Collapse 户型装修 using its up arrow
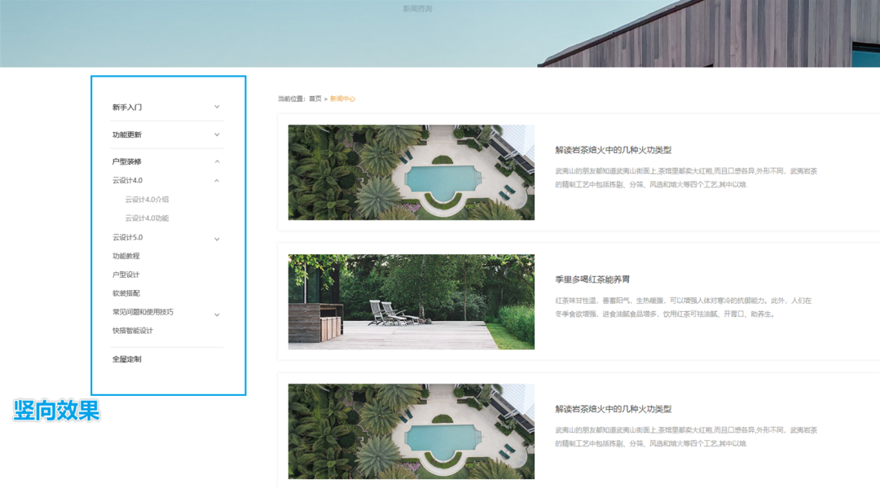The image size is (880, 488). tap(217, 161)
